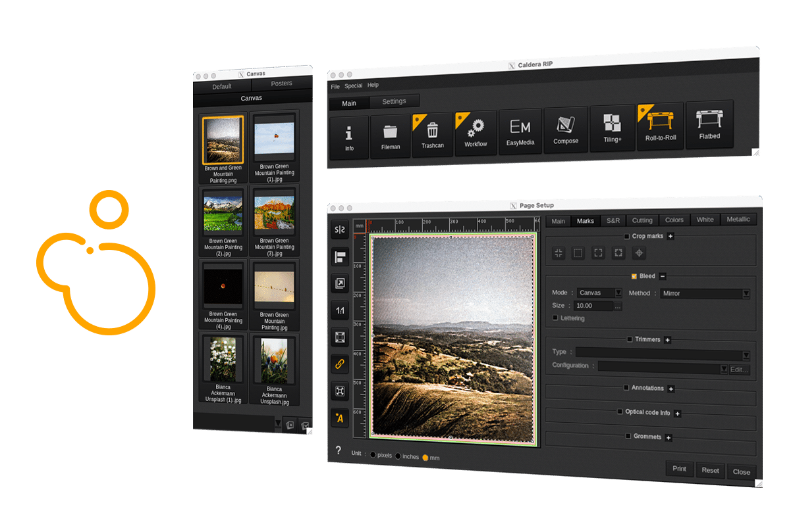Tick the Lettering checkbox
Viewport: 793px width, 526px height.
(x=555, y=318)
